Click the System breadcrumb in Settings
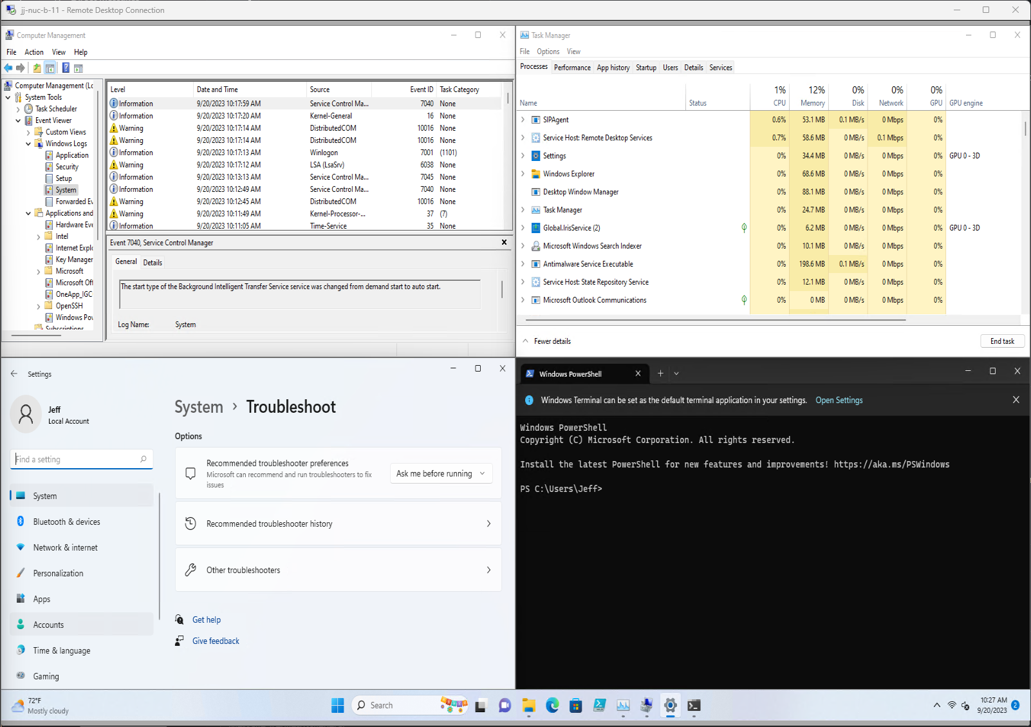This screenshot has height=727, width=1031. click(x=199, y=407)
